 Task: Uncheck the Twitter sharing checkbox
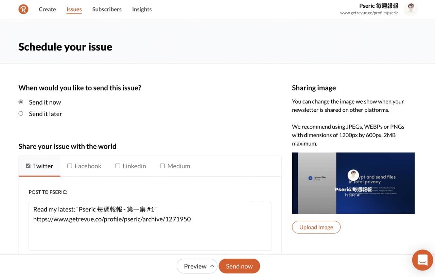tap(28, 166)
